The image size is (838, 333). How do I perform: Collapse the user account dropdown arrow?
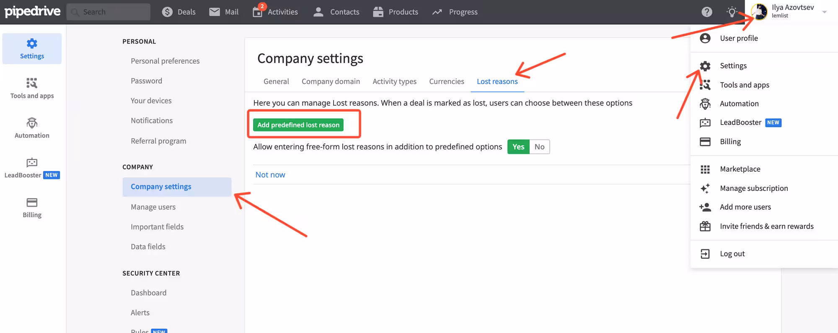click(824, 12)
